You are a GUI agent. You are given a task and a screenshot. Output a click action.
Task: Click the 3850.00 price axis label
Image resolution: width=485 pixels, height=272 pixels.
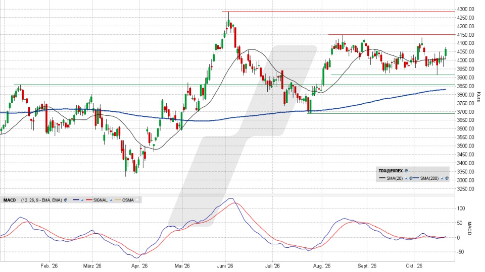pos(466,86)
